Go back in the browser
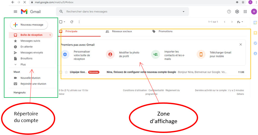This screenshot has height=135, width=258. click(x=13, y=2)
